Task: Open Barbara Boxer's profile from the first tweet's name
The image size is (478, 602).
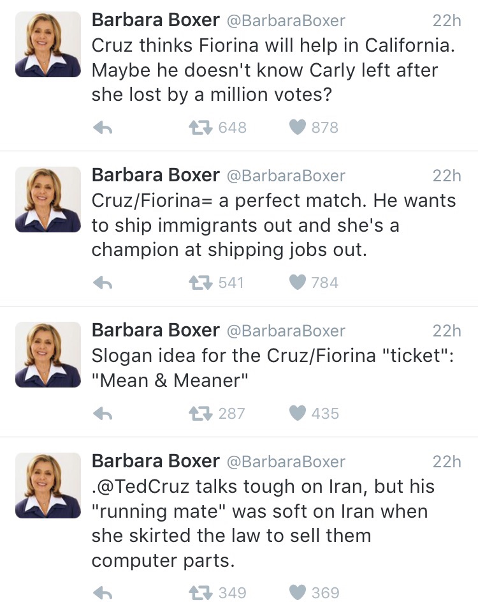Action: pos(156,20)
